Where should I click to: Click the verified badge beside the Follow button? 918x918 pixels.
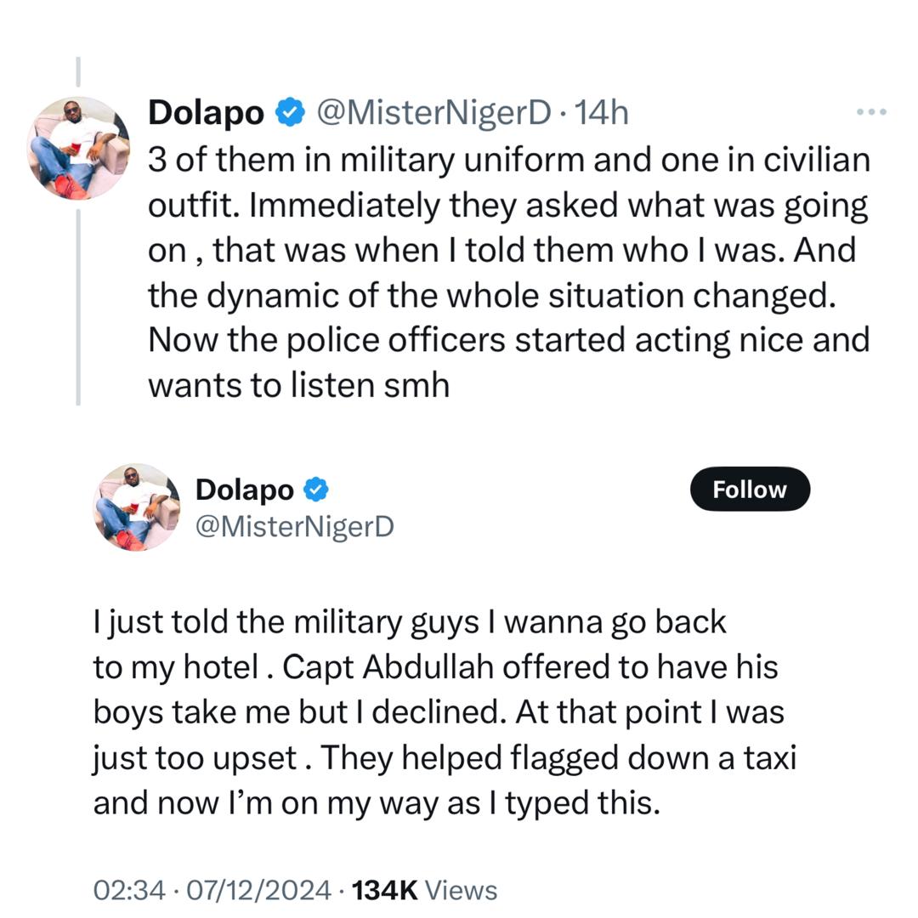click(x=316, y=490)
